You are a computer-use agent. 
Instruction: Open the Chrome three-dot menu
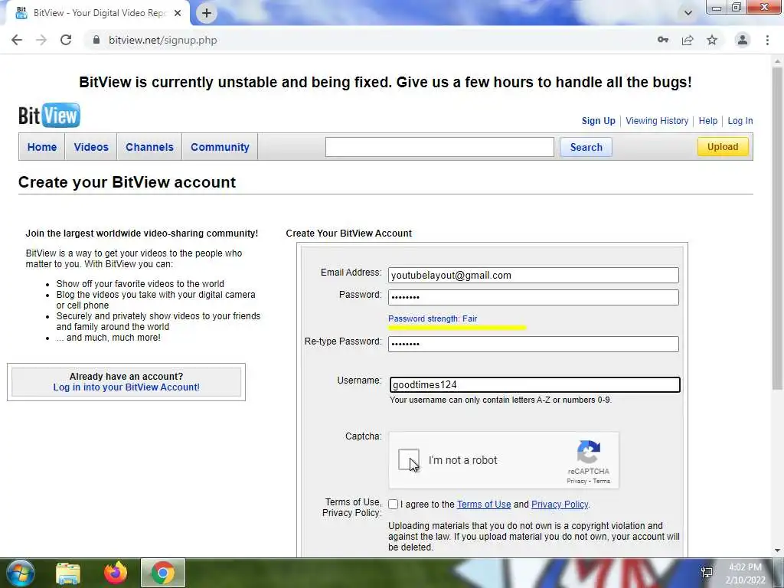pyautogui.click(x=767, y=40)
